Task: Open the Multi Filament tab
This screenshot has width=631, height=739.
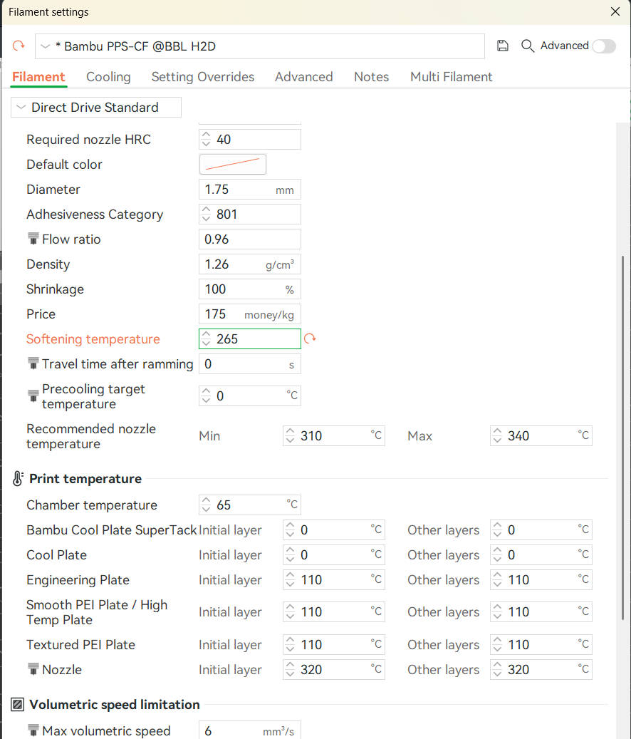Action: (451, 77)
